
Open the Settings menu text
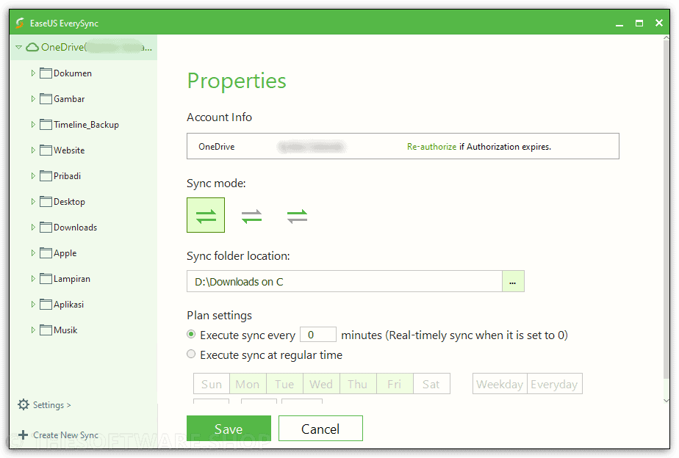(51, 405)
